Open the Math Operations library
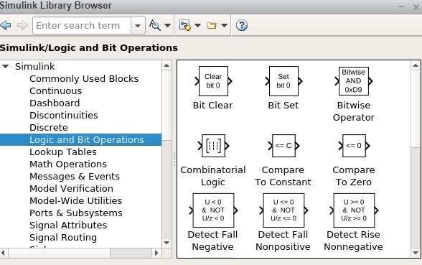422x265 pixels. point(68,164)
